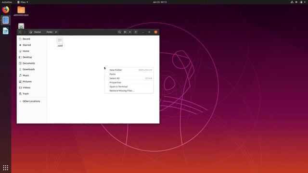Open Documents in the sidebar
The width and height of the screenshot is (308, 173).
tap(32, 63)
